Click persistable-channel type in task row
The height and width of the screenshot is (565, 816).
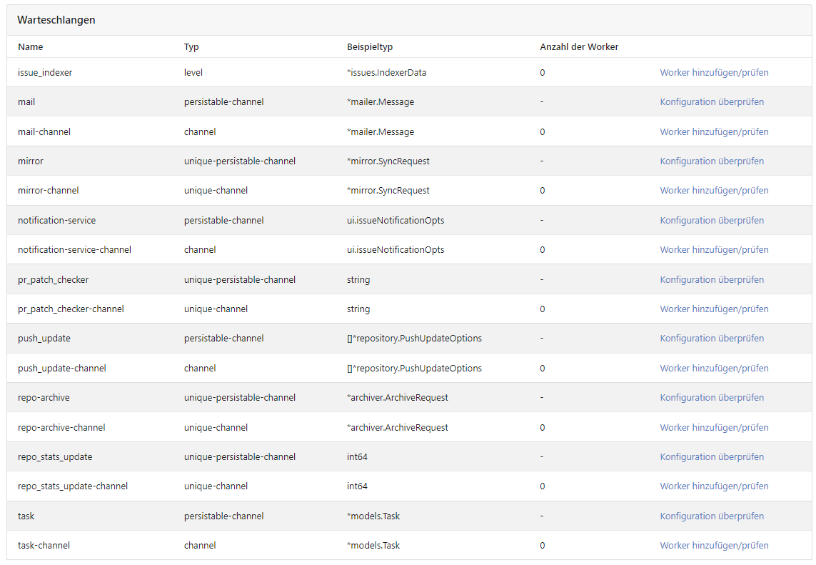pyautogui.click(x=223, y=516)
